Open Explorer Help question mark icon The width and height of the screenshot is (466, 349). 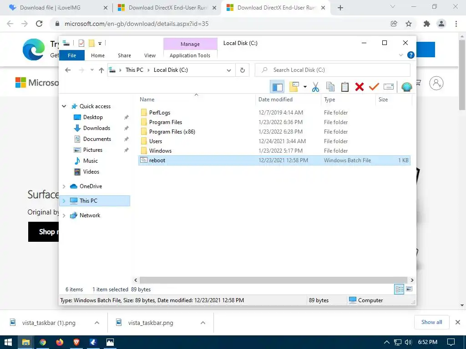pos(411,55)
